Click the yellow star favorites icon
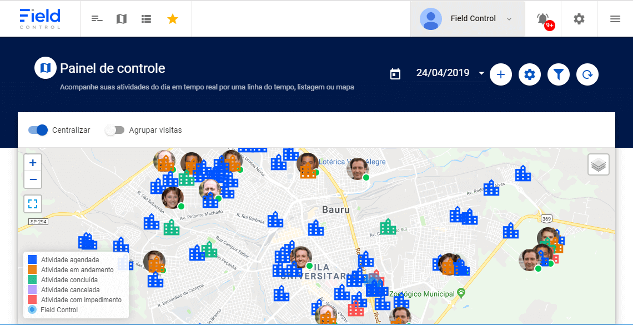Screen dimensions: 633x325 coord(173,18)
